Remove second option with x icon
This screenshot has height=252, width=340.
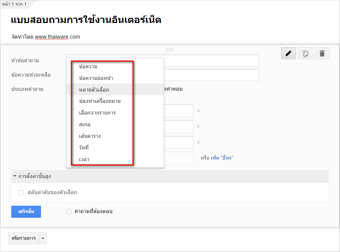[198, 126]
